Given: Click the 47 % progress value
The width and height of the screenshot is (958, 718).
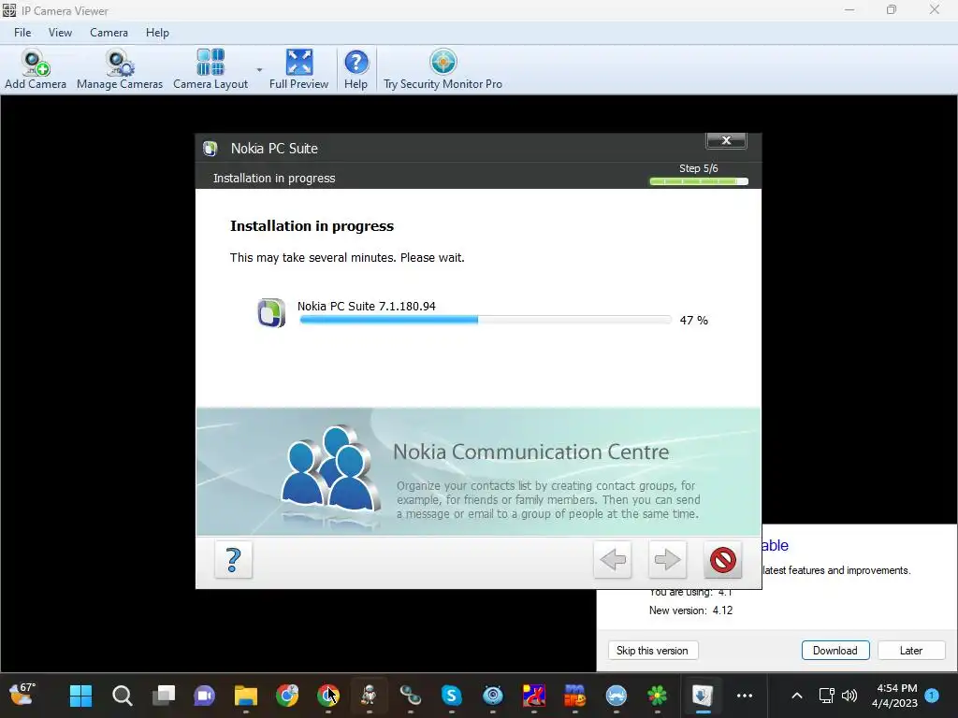Looking at the screenshot, I should 693,321.
